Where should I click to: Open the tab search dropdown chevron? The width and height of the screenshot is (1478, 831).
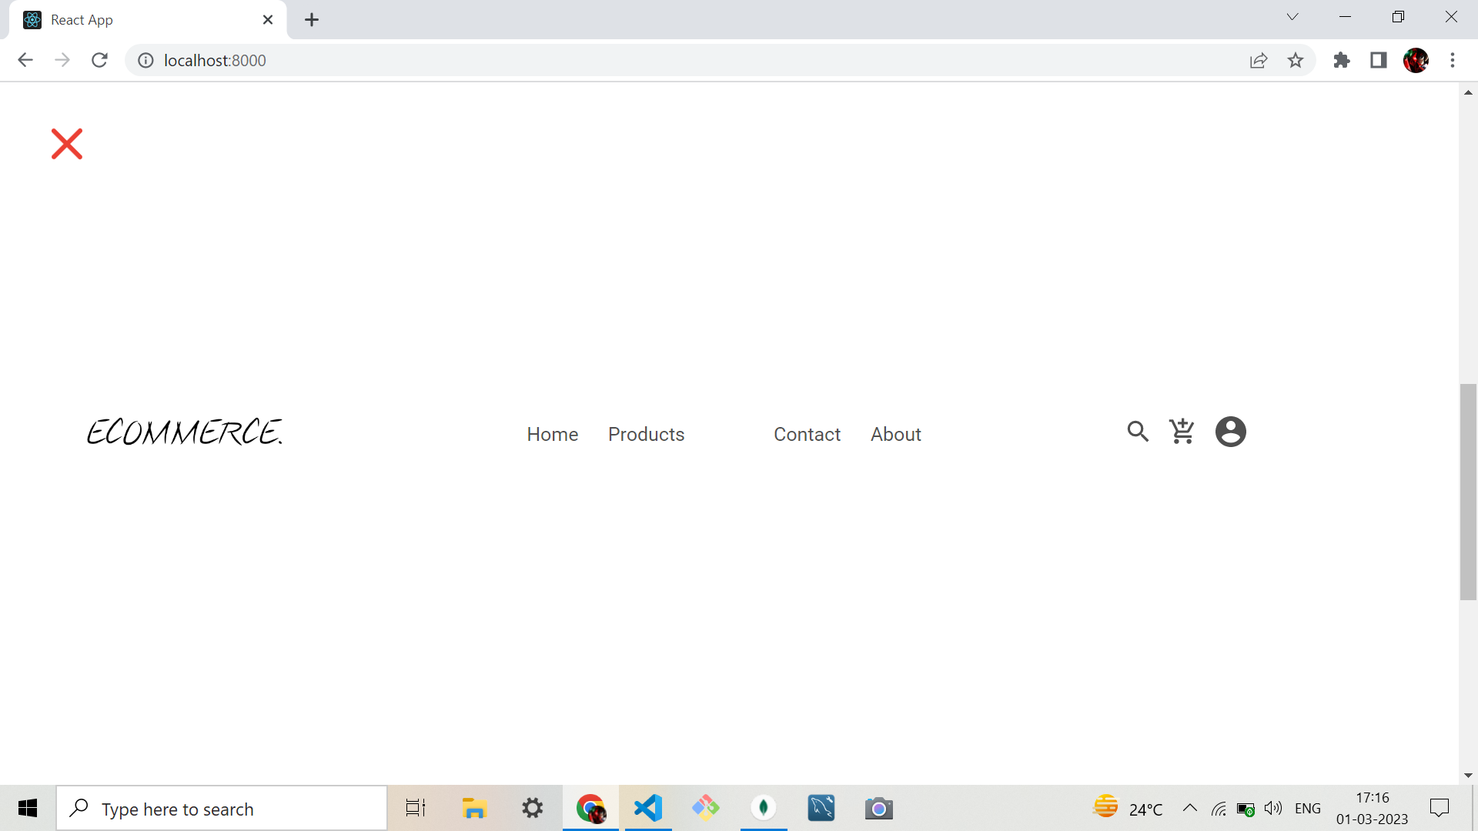[x=1292, y=16]
